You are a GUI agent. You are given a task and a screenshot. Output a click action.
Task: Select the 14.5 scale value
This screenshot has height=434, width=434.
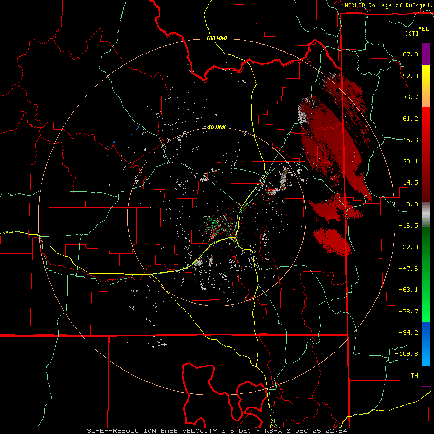point(410,183)
